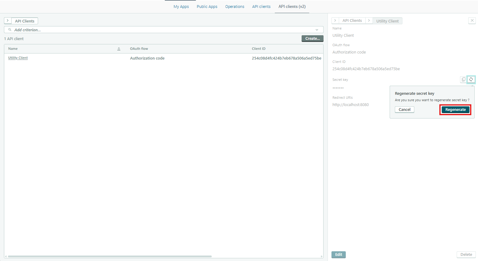This screenshot has height=261, width=478.
Task: Cancel the regenerate secret key dialog
Action: pos(404,110)
